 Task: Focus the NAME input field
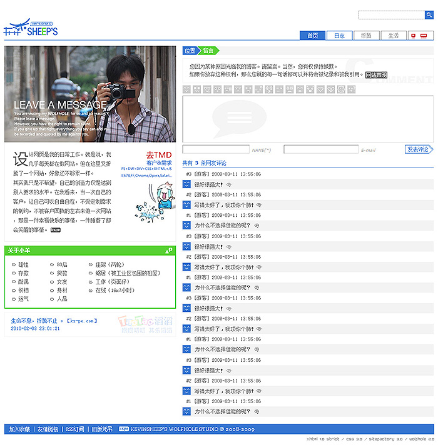(215, 149)
